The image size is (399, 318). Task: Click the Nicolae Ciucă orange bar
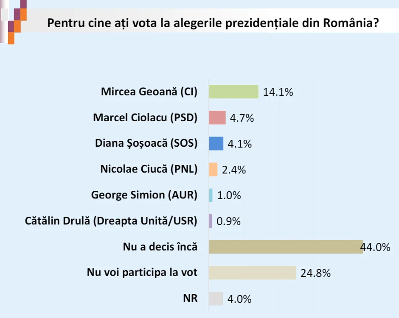(213, 169)
